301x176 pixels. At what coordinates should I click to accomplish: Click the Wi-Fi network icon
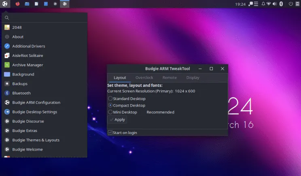coord(269,4)
